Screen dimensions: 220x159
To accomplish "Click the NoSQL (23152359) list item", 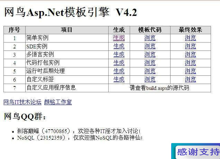I will [80, 138].
